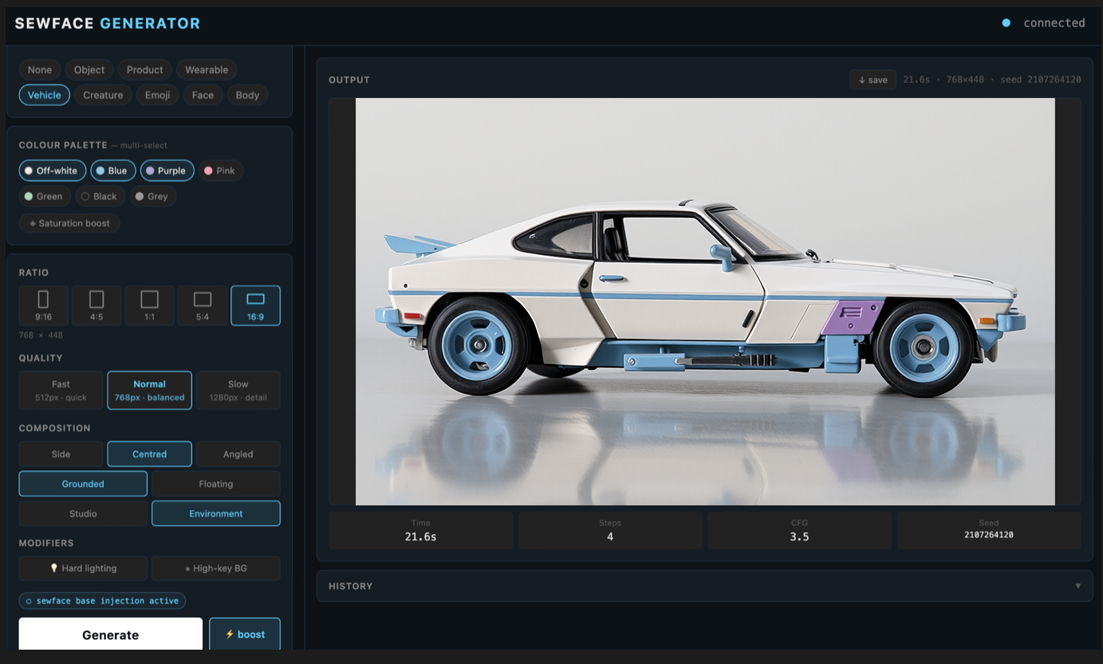Click the CFG 3.5 stat

[799, 530]
